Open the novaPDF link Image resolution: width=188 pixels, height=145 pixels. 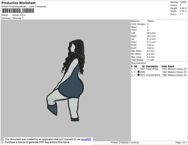pyautogui.click(x=86, y=139)
